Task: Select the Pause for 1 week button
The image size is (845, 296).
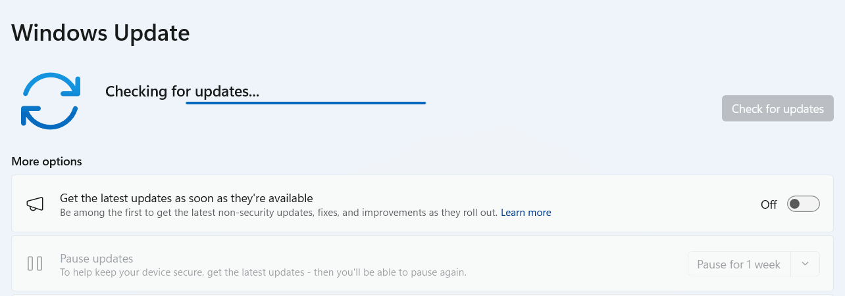Action: point(739,264)
